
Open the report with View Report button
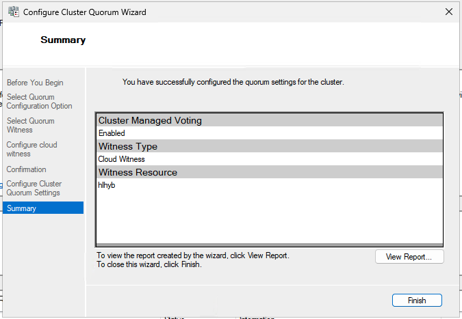coord(409,257)
